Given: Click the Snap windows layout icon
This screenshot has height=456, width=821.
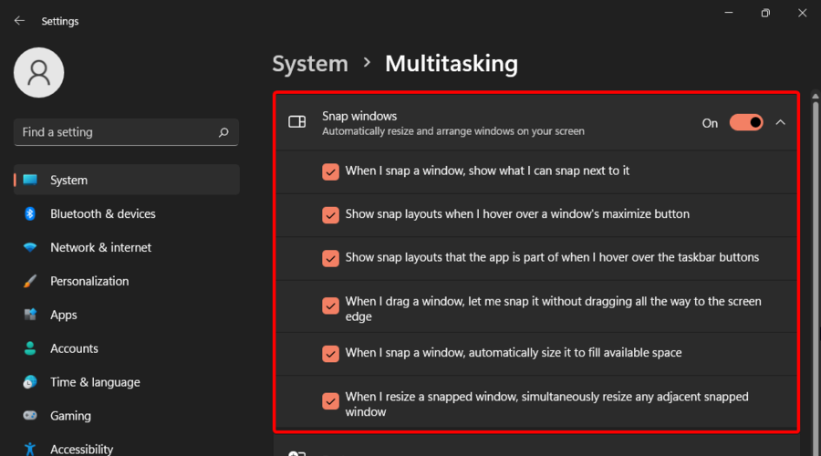Looking at the screenshot, I should click(296, 122).
